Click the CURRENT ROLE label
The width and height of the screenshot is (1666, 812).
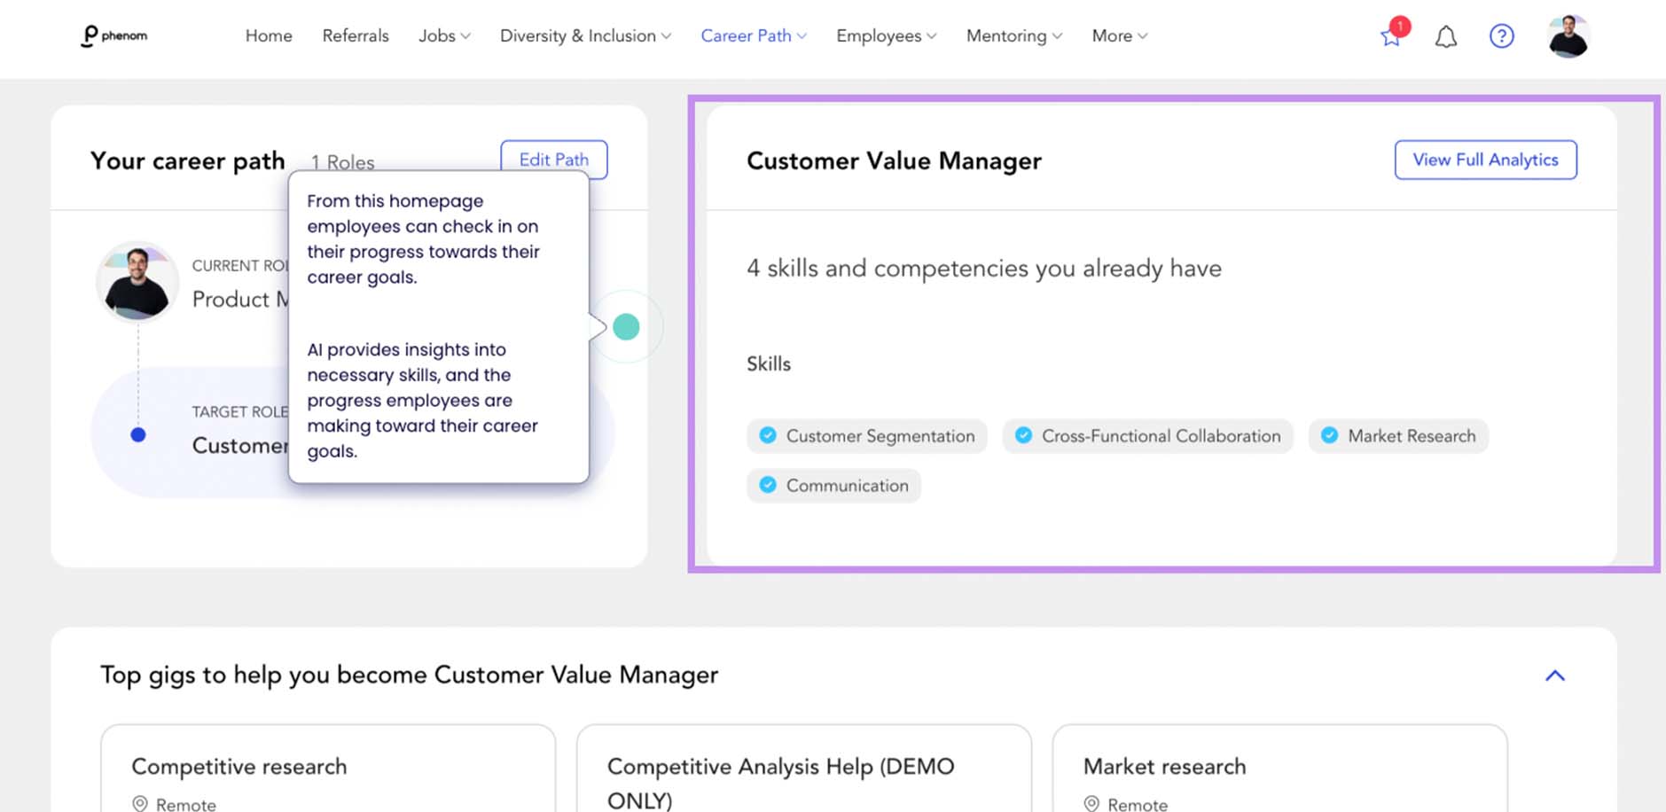click(240, 266)
